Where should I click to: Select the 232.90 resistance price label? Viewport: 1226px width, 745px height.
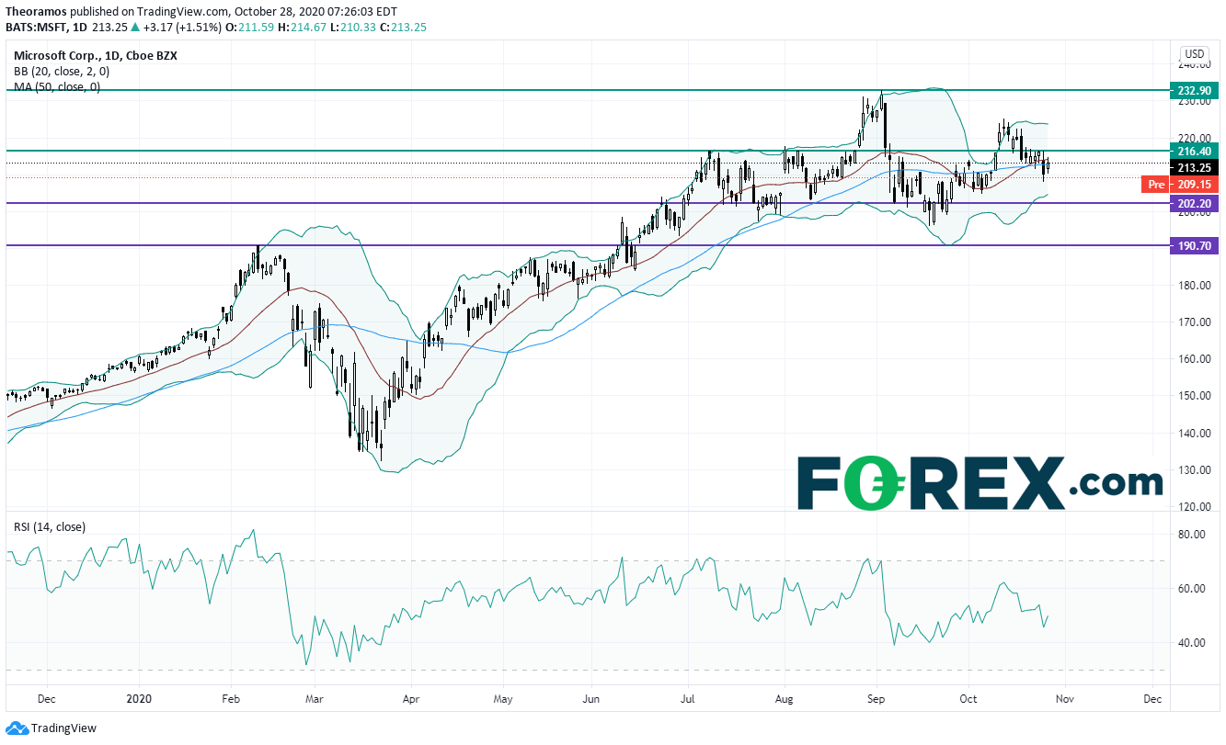coord(1195,90)
